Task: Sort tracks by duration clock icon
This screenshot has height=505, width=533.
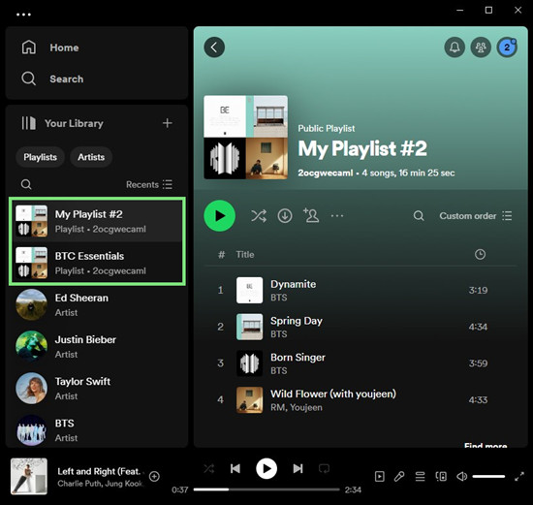Action: 480,254
